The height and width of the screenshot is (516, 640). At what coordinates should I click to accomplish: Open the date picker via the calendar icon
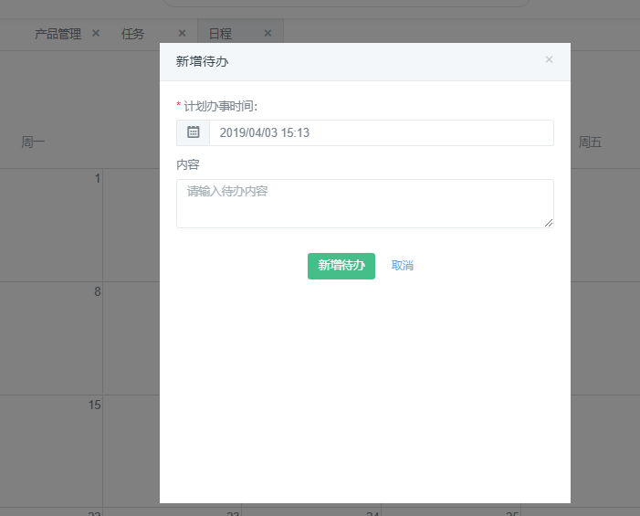click(193, 132)
